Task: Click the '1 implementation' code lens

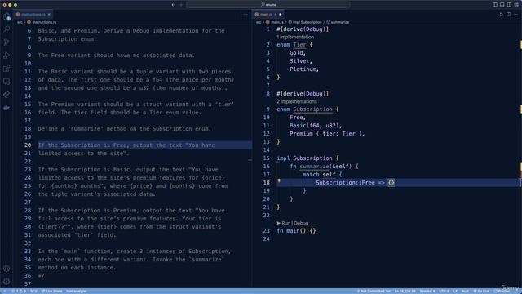Action: tap(295, 37)
